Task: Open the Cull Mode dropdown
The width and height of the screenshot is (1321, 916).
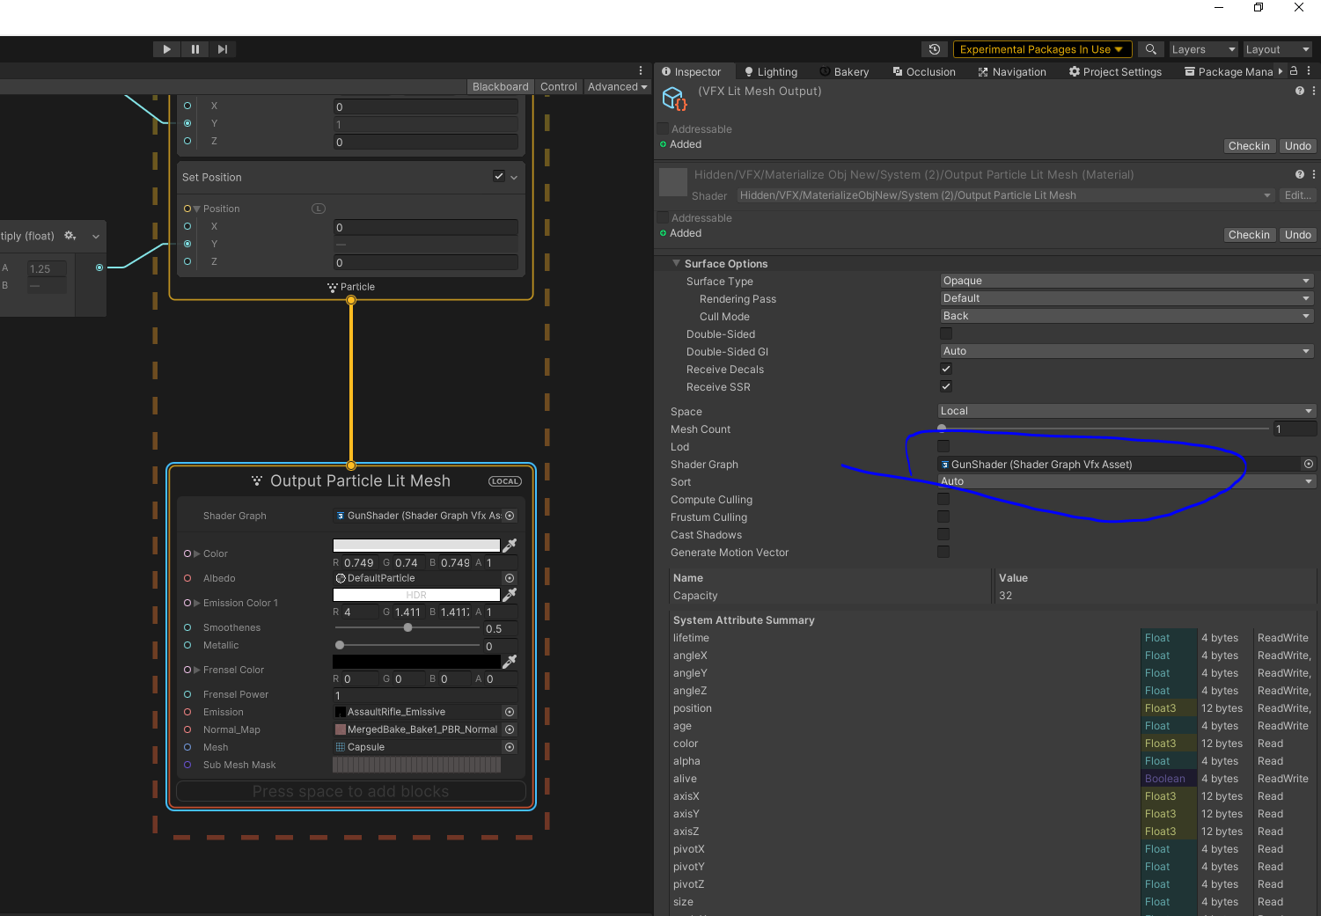Action: click(x=1126, y=316)
